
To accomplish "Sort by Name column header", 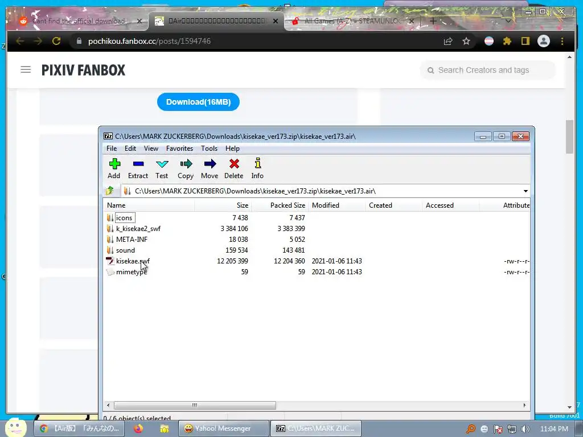I will [x=149, y=205].
